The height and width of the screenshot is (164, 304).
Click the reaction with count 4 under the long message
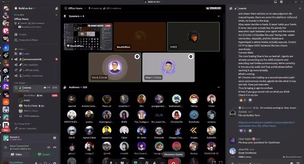click(x=243, y=100)
